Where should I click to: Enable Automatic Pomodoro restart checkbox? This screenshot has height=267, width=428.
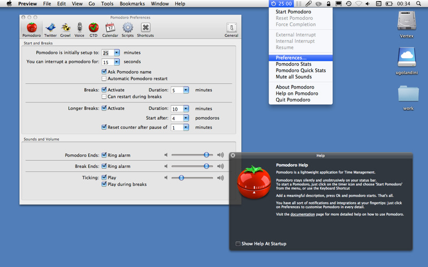104,78
